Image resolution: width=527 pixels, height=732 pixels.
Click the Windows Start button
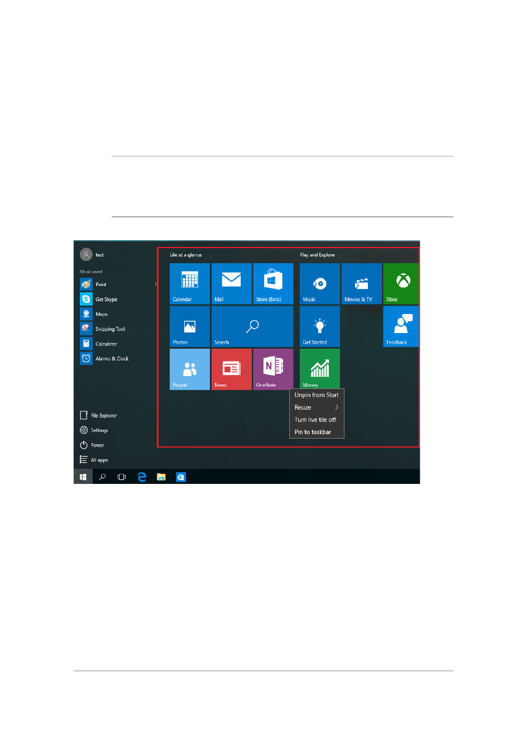point(83,477)
